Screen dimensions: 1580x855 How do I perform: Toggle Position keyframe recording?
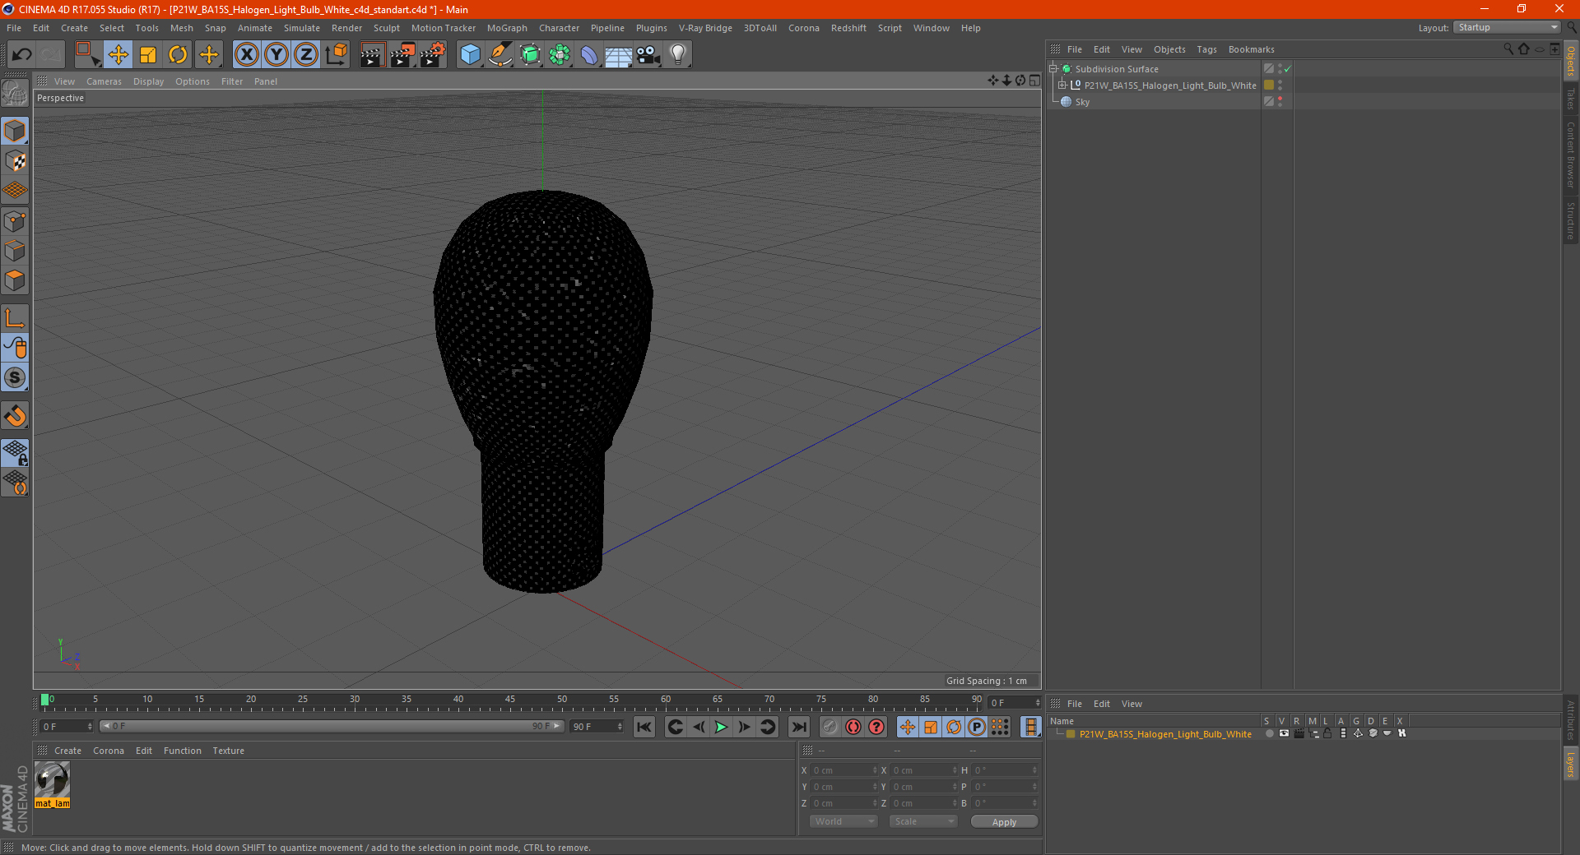(x=908, y=727)
